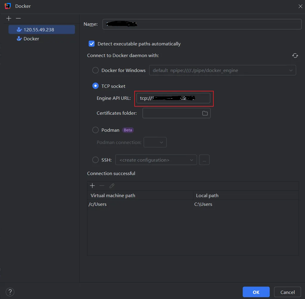305x299 pixels.
Task: Click the Cancel button
Action: (287, 292)
